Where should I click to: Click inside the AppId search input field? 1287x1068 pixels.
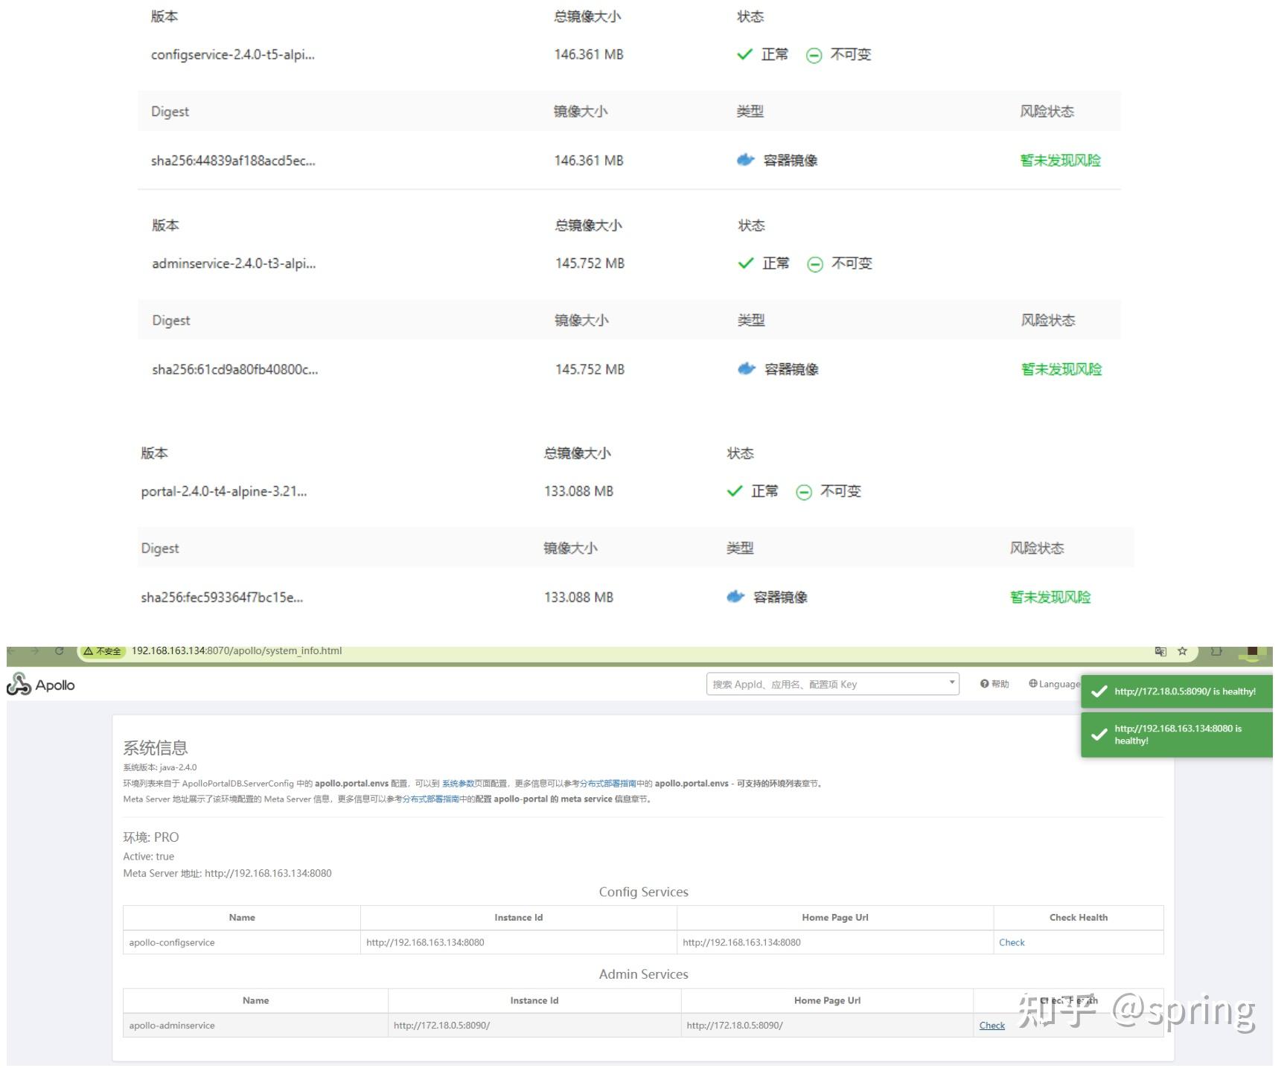[819, 683]
